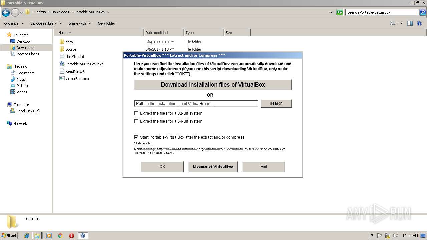Sort by the Name column header
The height and width of the screenshot is (240, 427).
pyautogui.click(x=99, y=33)
